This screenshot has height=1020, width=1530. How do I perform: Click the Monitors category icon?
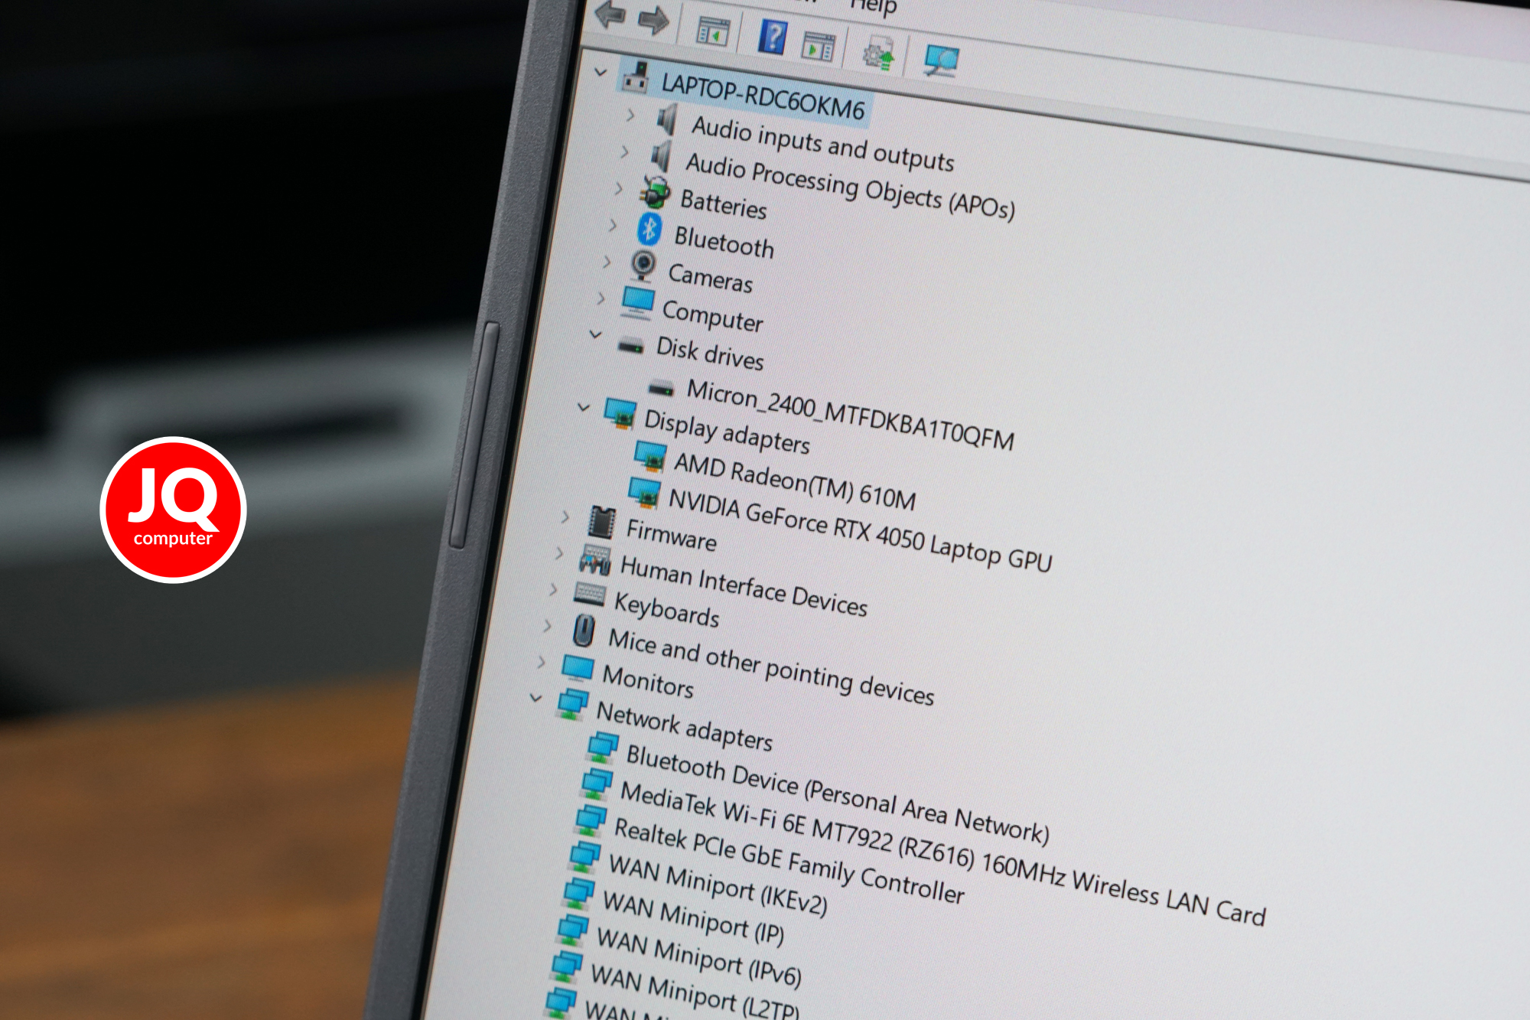[578, 668]
